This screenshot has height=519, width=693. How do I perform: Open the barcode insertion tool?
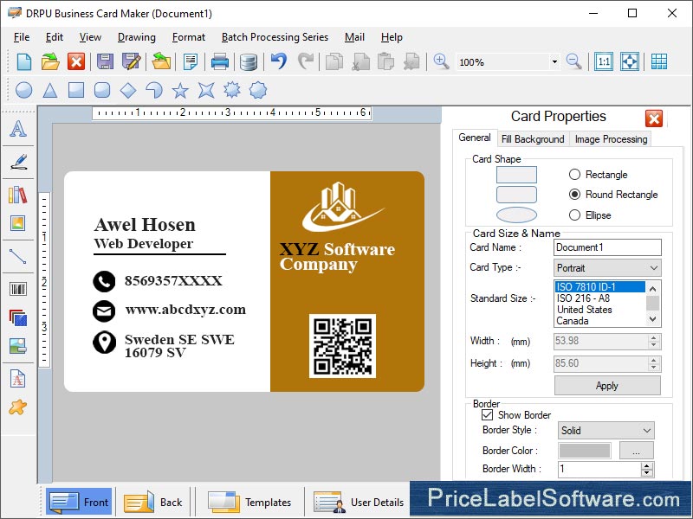pyautogui.click(x=19, y=290)
